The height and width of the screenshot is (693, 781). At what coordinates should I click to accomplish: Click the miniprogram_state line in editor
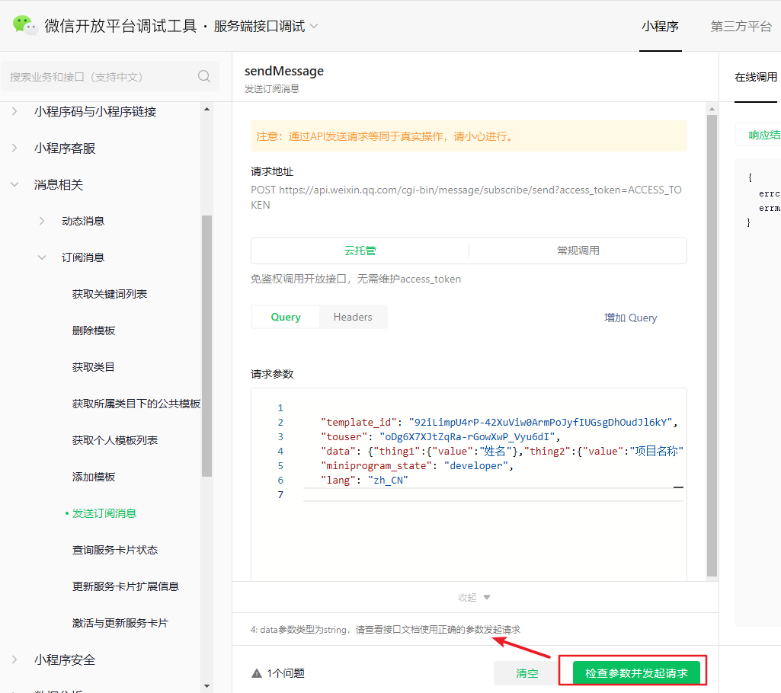pyautogui.click(x=417, y=465)
